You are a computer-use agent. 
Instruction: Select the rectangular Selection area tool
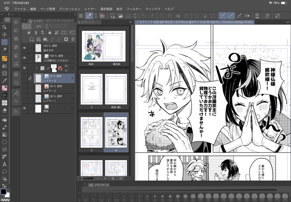pyautogui.click(x=4, y=42)
